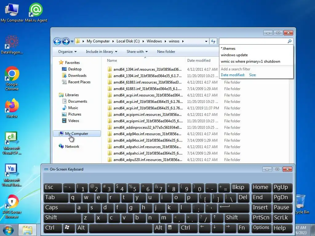Click in the Explorer search box
The image size is (315, 236).
[x=253, y=41]
